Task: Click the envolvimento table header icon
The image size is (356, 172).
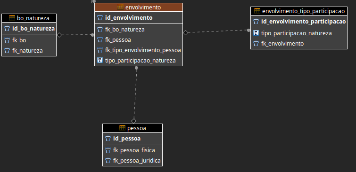Action: click(x=120, y=7)
